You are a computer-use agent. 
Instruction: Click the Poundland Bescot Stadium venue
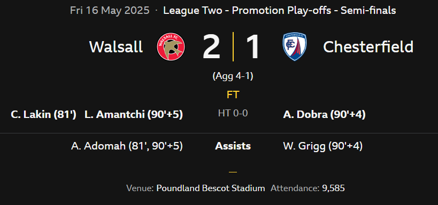tap(211, 188)
